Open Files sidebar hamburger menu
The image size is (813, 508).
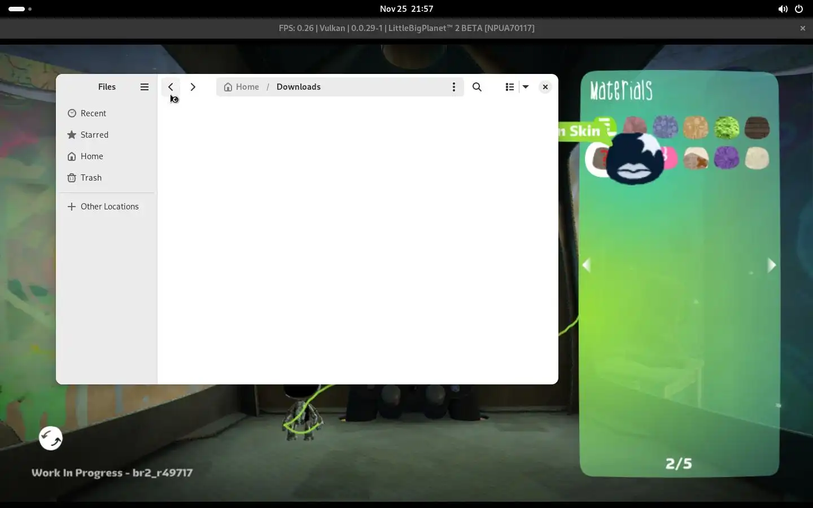tap(145, 87)
